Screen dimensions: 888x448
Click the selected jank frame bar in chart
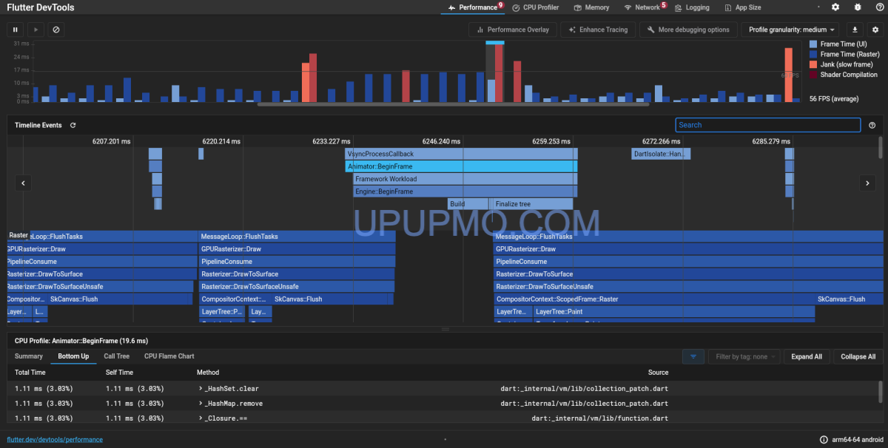(499, 72)
